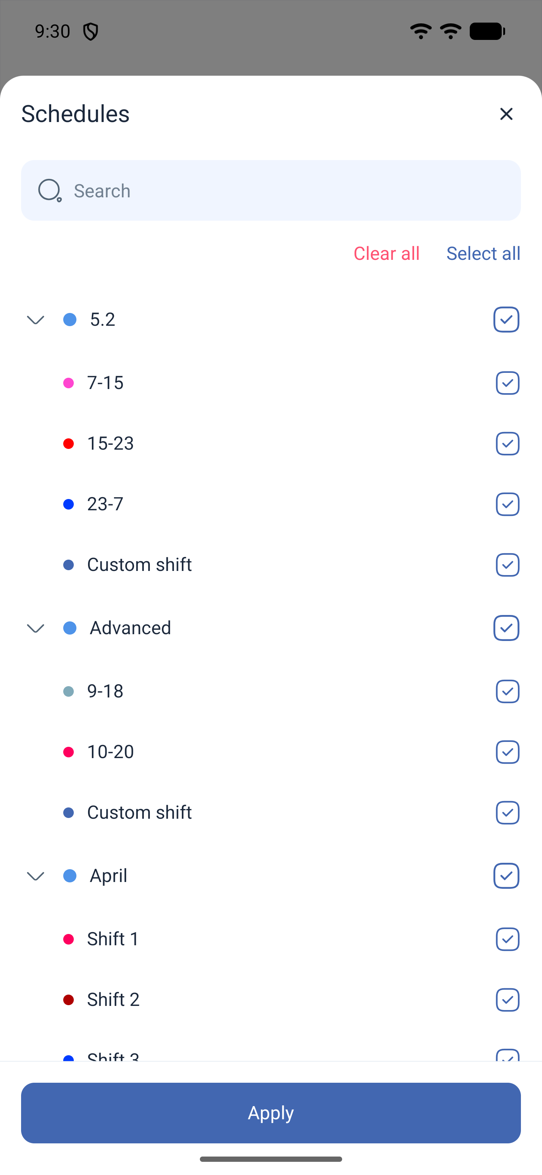
Task: Tap the battery icon in status bar
Action: click(x=487, y=32)
